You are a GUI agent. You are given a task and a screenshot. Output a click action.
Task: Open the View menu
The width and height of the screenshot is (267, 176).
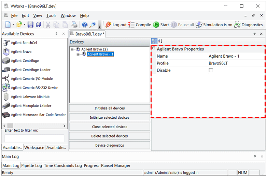point(38,16)
